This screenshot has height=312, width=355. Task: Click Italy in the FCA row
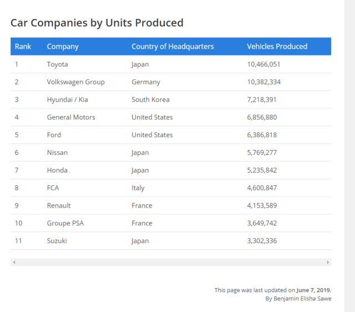139,188
